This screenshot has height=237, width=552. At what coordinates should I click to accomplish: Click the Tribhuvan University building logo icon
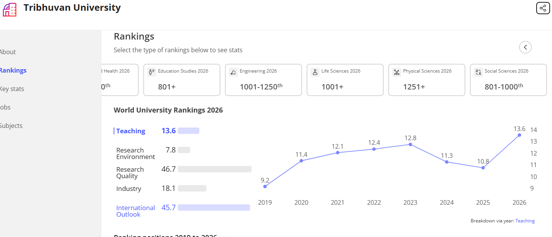[10, 10]
